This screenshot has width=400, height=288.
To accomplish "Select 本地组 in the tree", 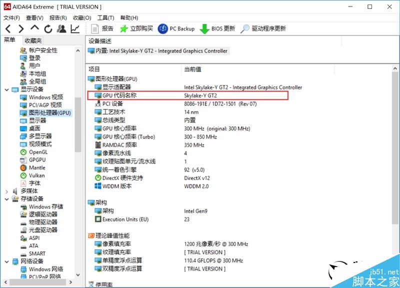I will click(33, 74).
